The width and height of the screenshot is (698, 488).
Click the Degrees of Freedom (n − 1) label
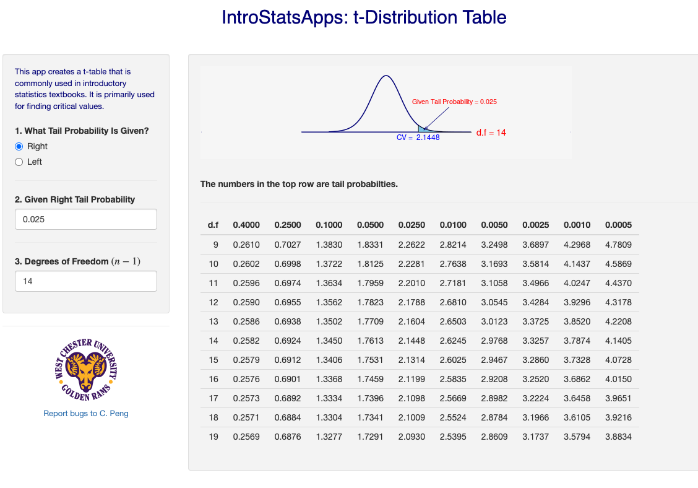[x=77, y=261]
